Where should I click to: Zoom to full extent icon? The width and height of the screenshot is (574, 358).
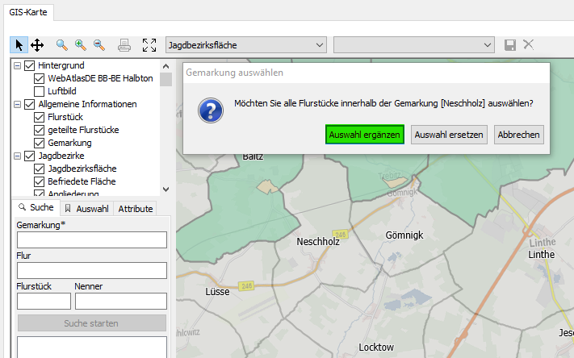[149, 44]
